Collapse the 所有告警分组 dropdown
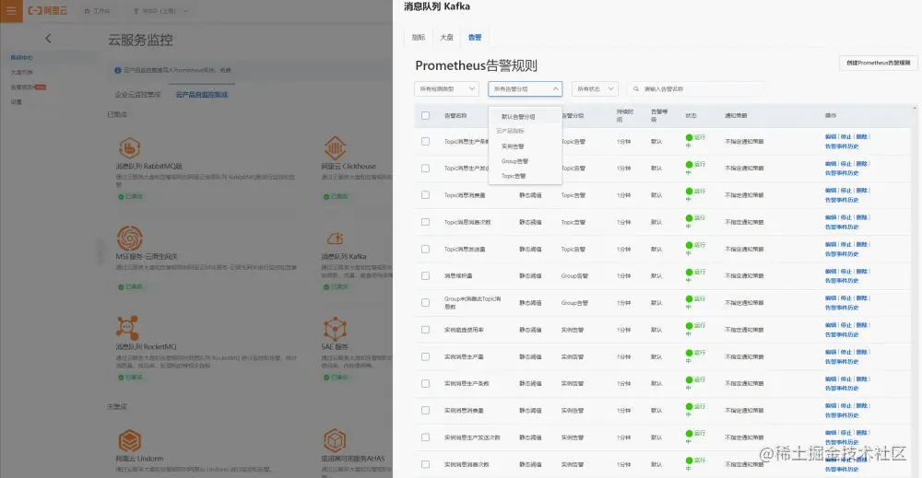This screenshot has width=922, height=478. tap(526, 88)
